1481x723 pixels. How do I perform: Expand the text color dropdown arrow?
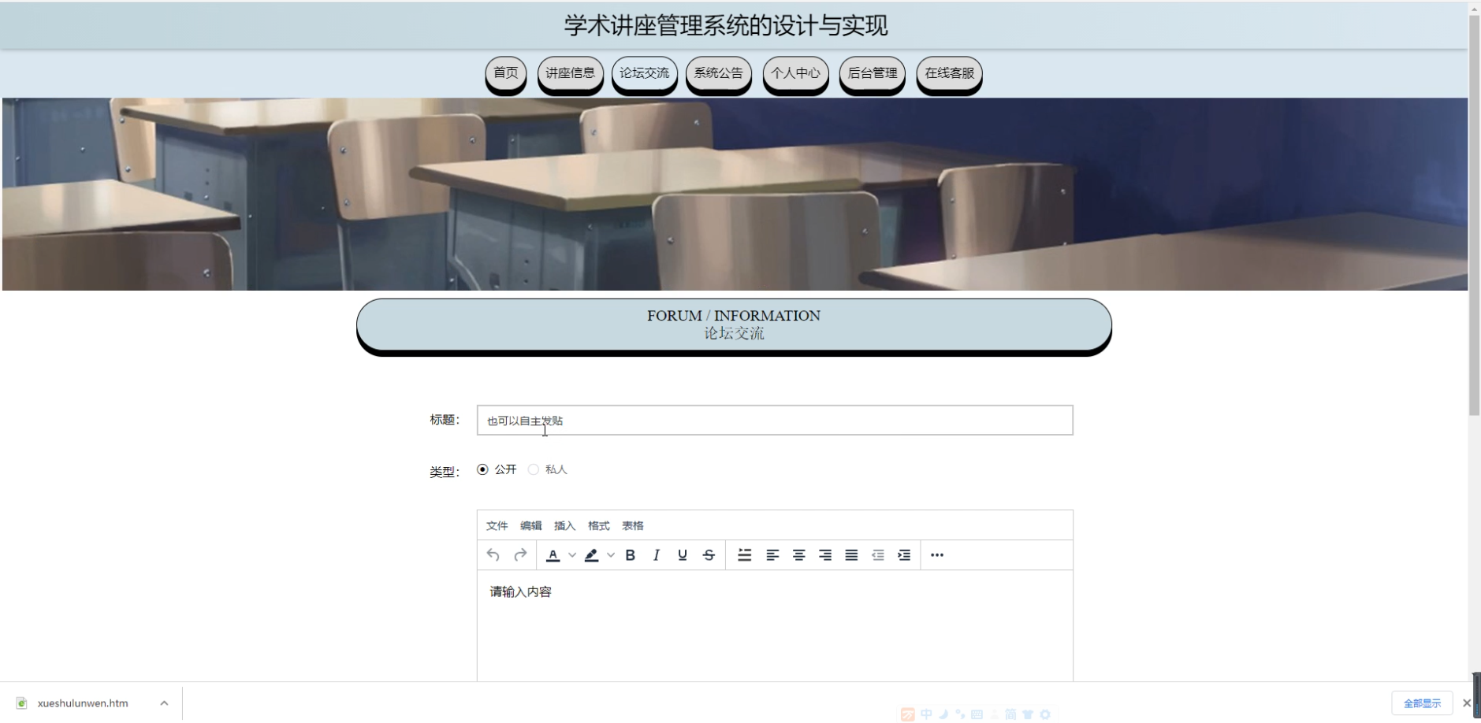(x=572, y=555)
